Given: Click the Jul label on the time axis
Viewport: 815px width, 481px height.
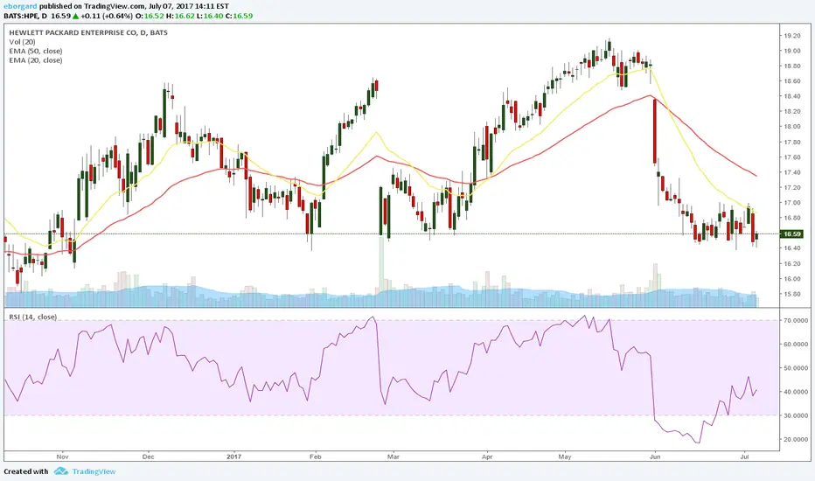Looking at the screenshot, I should point(744,457).
